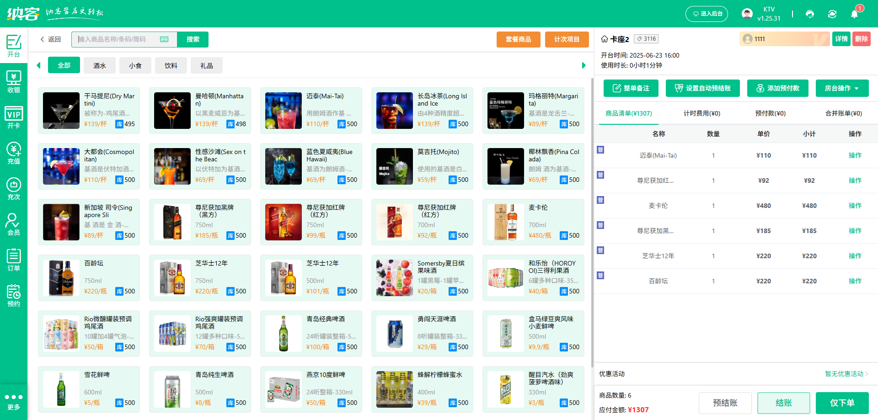Image resolution: width=878 pixels, height=420 pixels.
Task: Open the 充次 sidebar icon
Action: pos(14,189)
